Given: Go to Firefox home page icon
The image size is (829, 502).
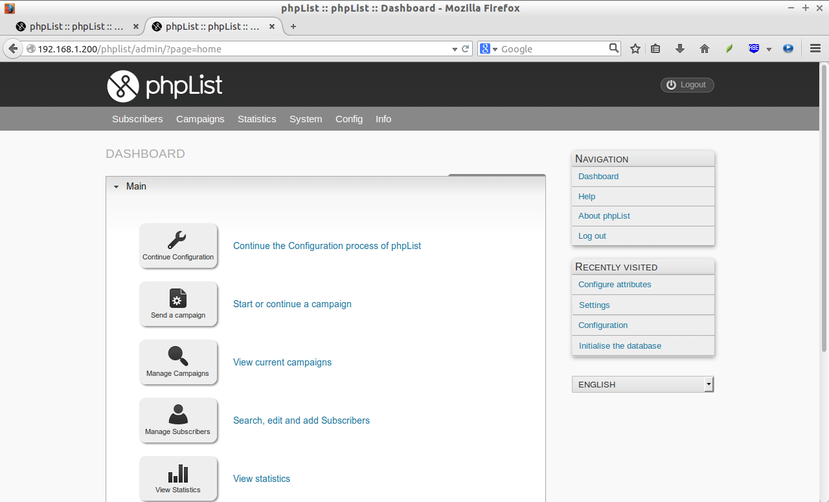Looking at the screenshot, I should coord(705,49).
